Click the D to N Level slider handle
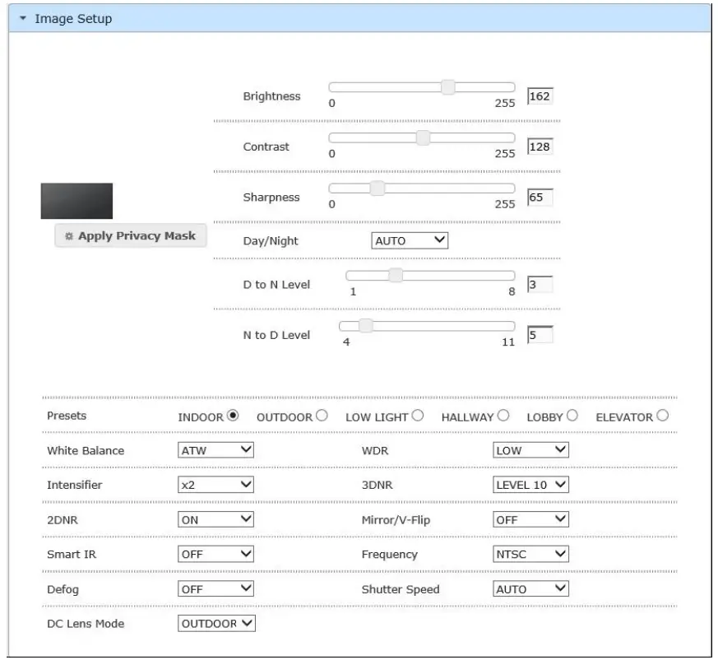Image resolution: width=718 pixels, height=660 pixels. [x=396, y=275]
